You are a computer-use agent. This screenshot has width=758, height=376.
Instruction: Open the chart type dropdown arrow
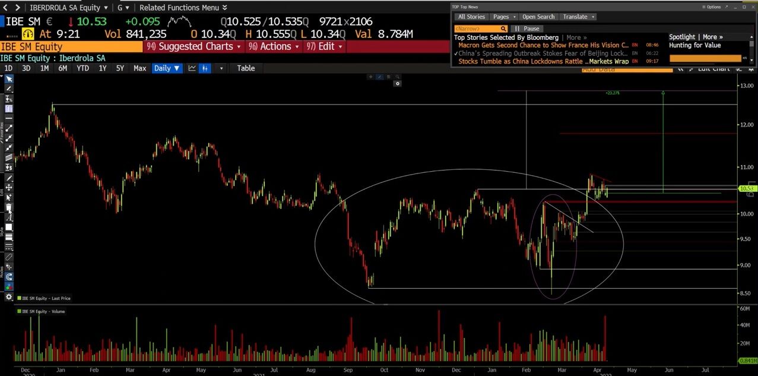point(221,68)
